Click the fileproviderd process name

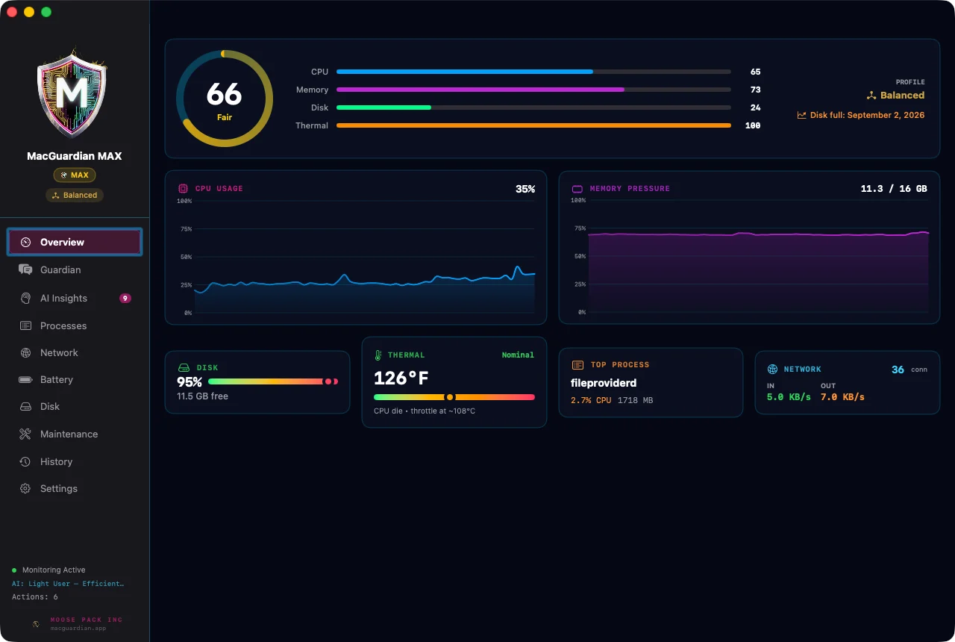coord(604,383)
